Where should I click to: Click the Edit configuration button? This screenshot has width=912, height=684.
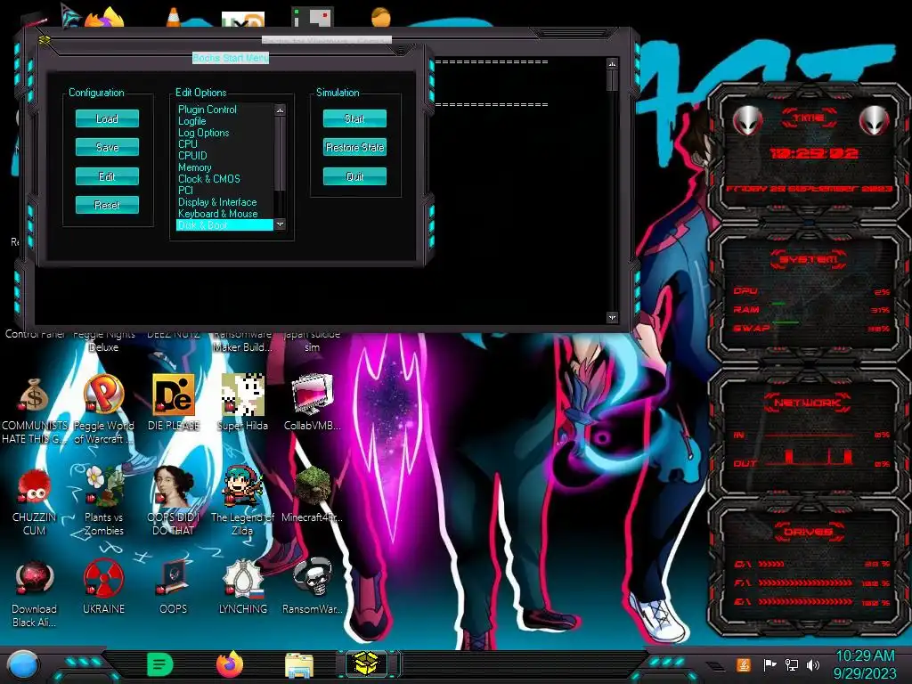click(107, 176)
